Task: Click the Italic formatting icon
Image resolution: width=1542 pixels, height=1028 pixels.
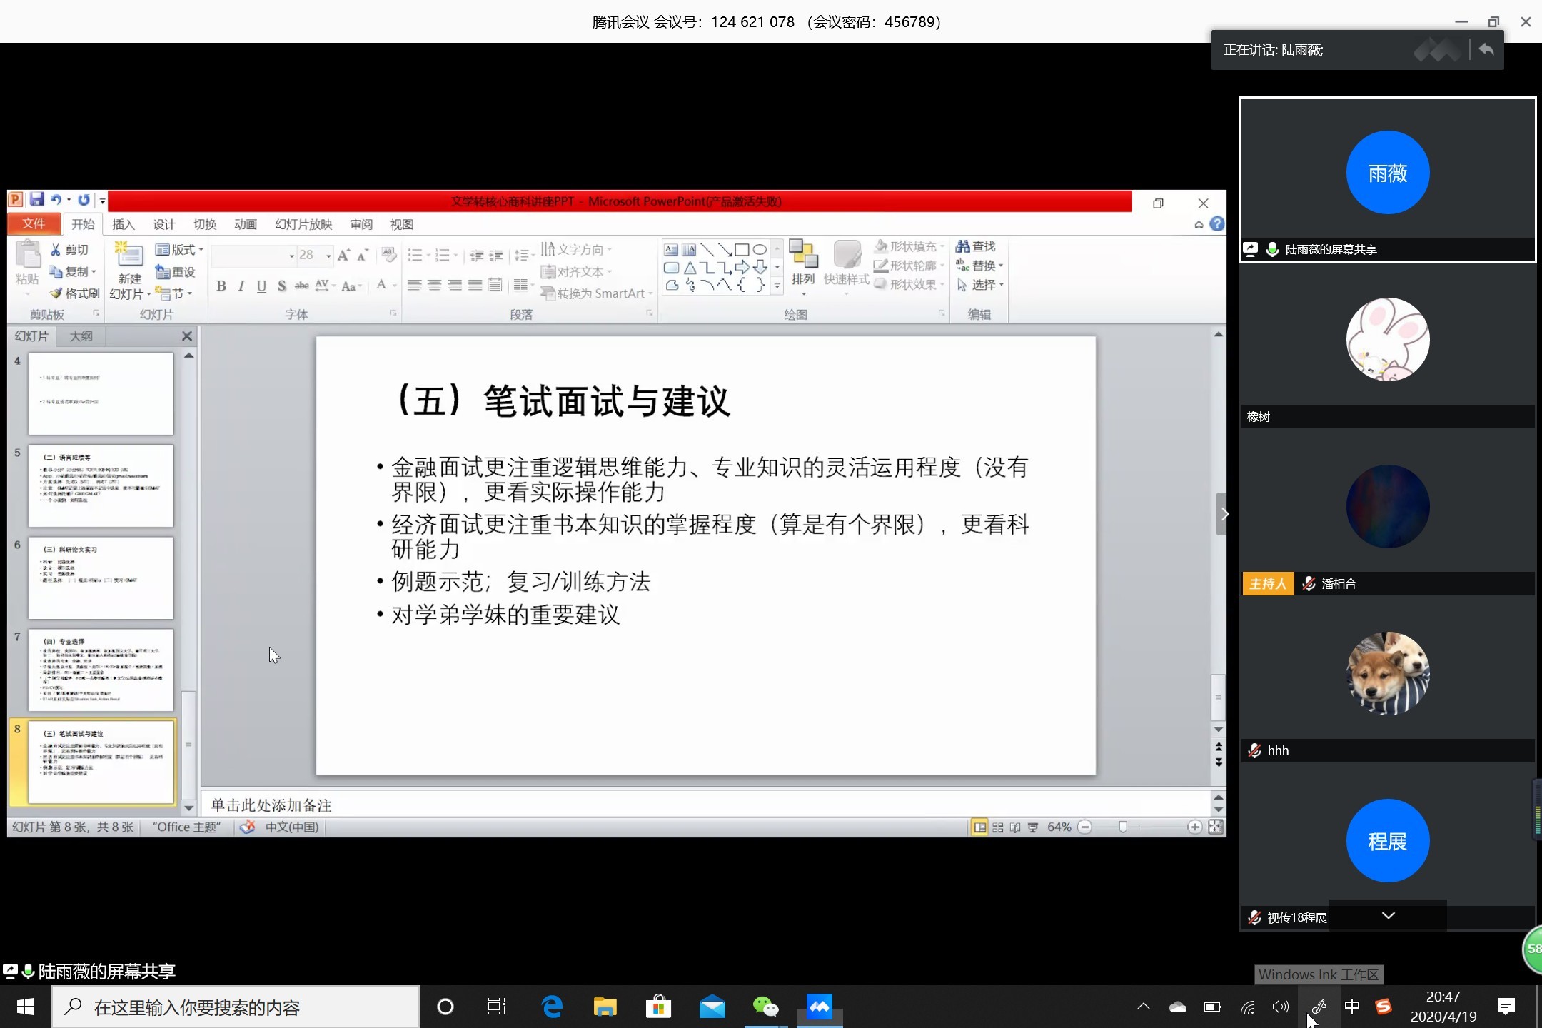Action: (x=241, y=286)
